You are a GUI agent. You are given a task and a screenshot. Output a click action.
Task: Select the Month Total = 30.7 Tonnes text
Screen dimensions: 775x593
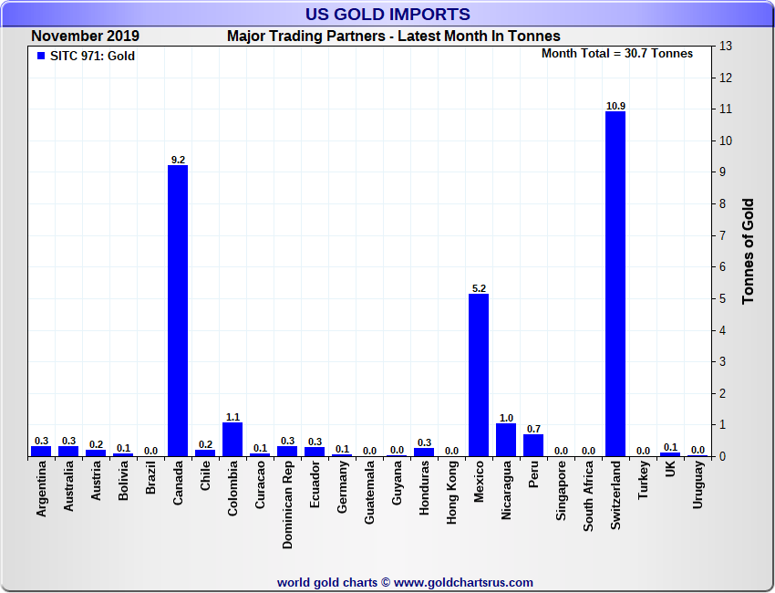click(x=616, y=54)
